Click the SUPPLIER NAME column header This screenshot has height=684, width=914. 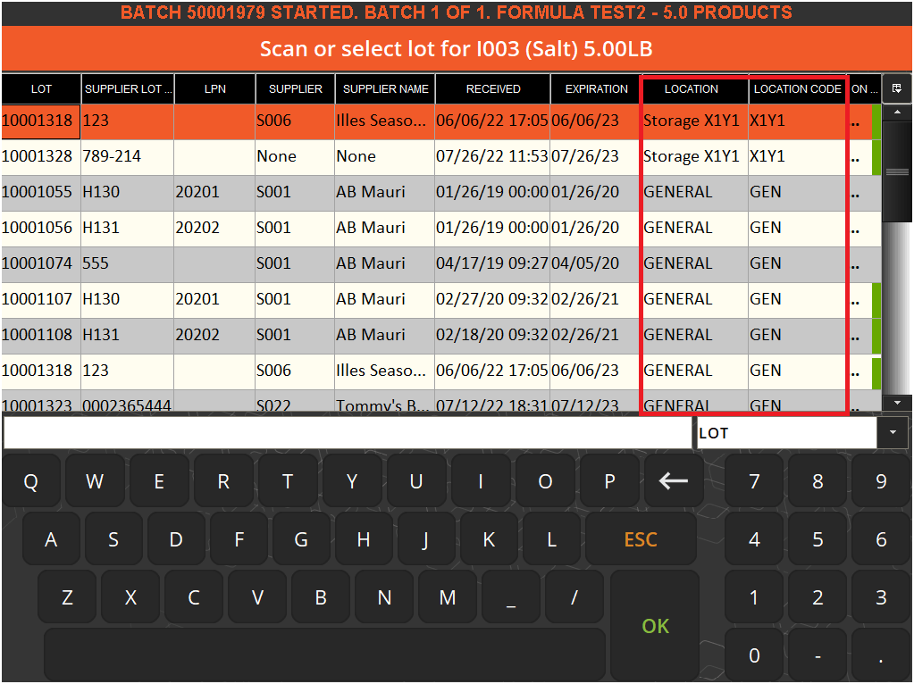coord(385,89)
